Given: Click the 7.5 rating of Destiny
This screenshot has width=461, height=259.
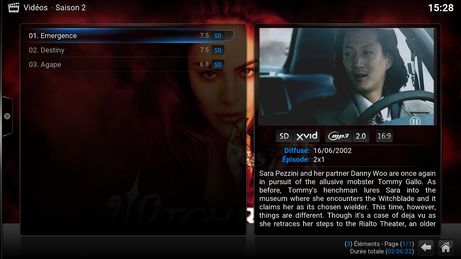Looking at the screenshot, I should [x=205, y=50].
